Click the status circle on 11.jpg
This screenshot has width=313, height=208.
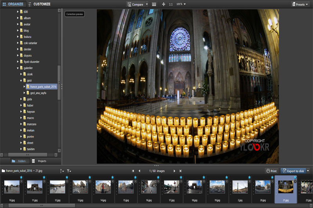pos(44,181)
